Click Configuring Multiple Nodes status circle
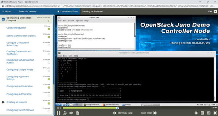The height and width of the screenshot is (116, 218). (x=49, y=71)
